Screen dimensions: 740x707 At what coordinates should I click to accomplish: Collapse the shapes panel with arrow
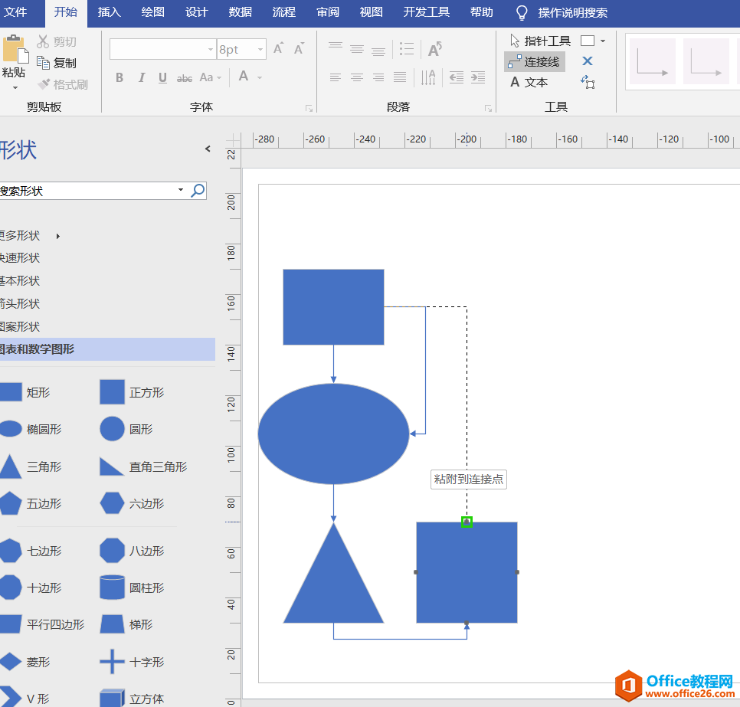pos(207,149)
